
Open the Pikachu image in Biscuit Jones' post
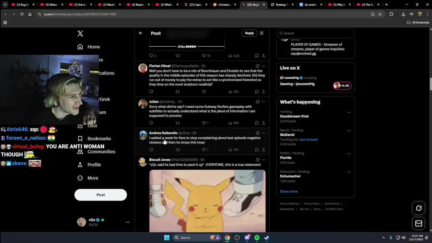coord(207,201)
